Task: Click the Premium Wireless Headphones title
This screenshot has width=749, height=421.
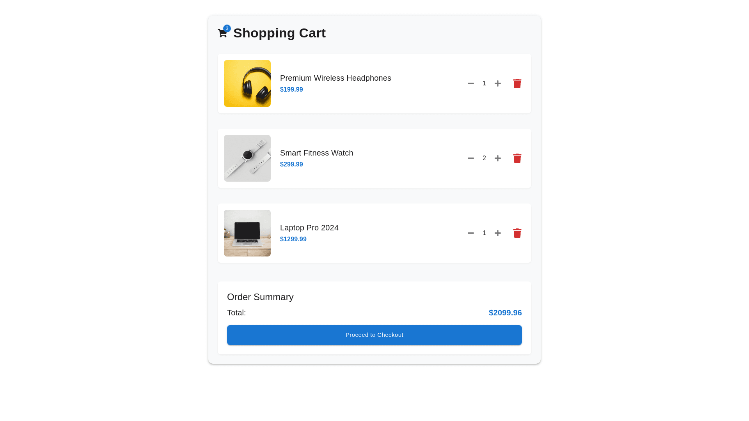Action: [x=335, y=78]
